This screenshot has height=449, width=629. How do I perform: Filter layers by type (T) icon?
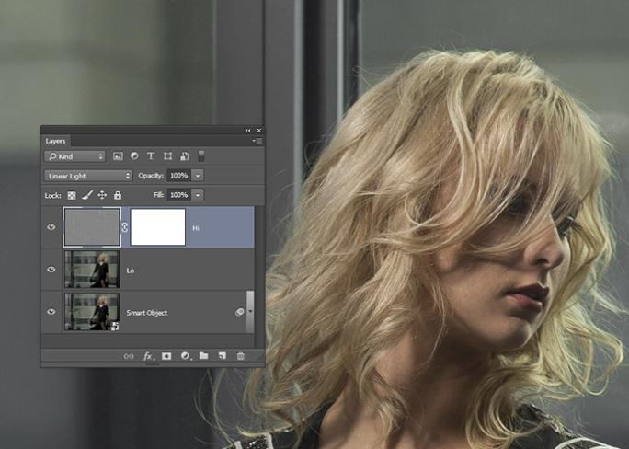pos(152,156)
